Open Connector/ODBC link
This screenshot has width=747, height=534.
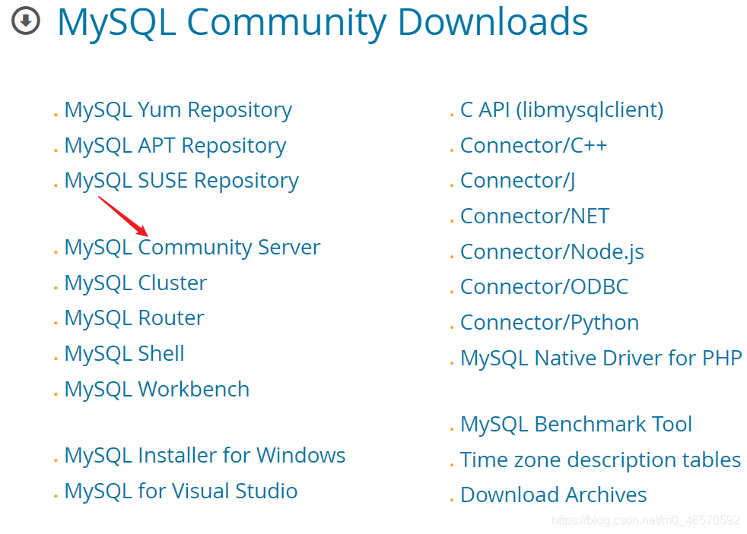544,287
